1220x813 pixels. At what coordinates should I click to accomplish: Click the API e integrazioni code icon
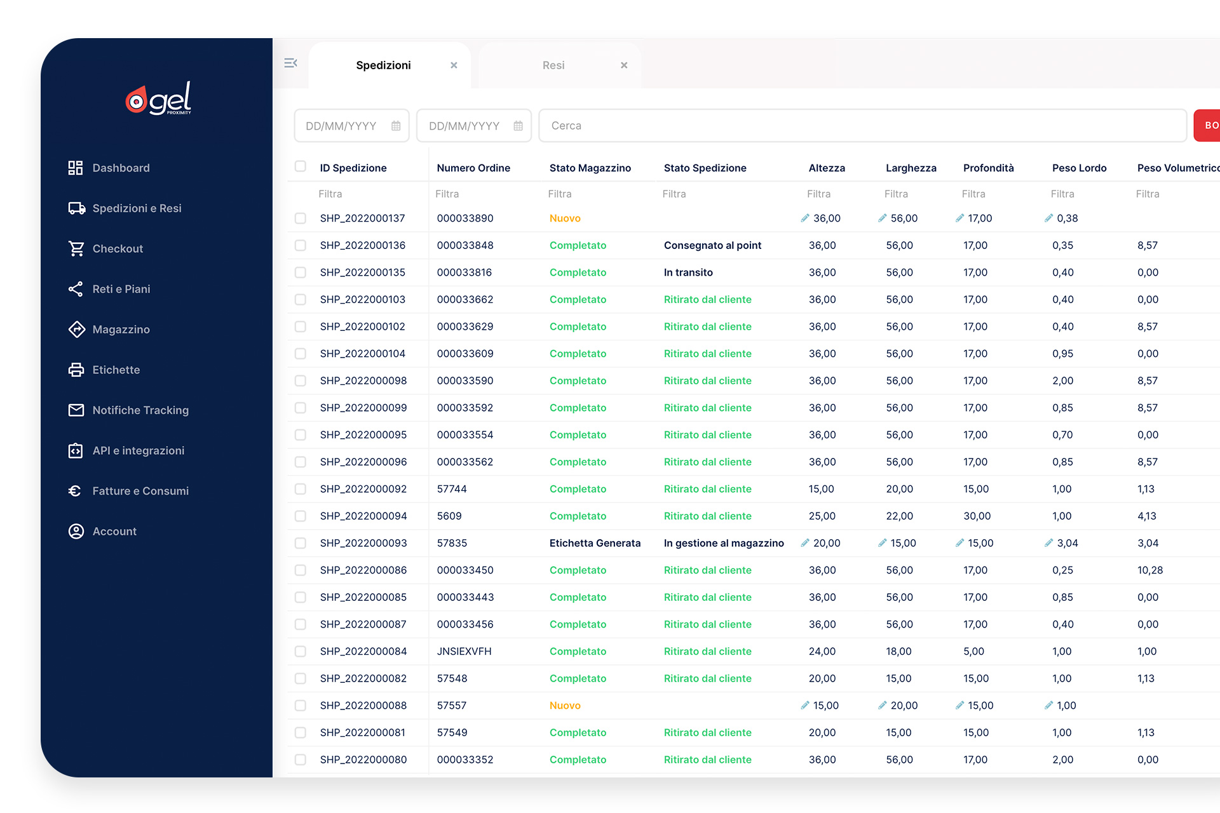(76, 450)
